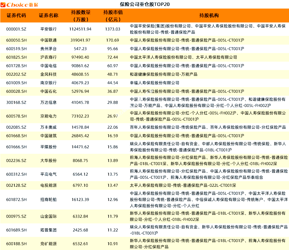Click holding quantity 547.23
The height and width of the screenshot is (250, 289).
(x=80, y=49)
